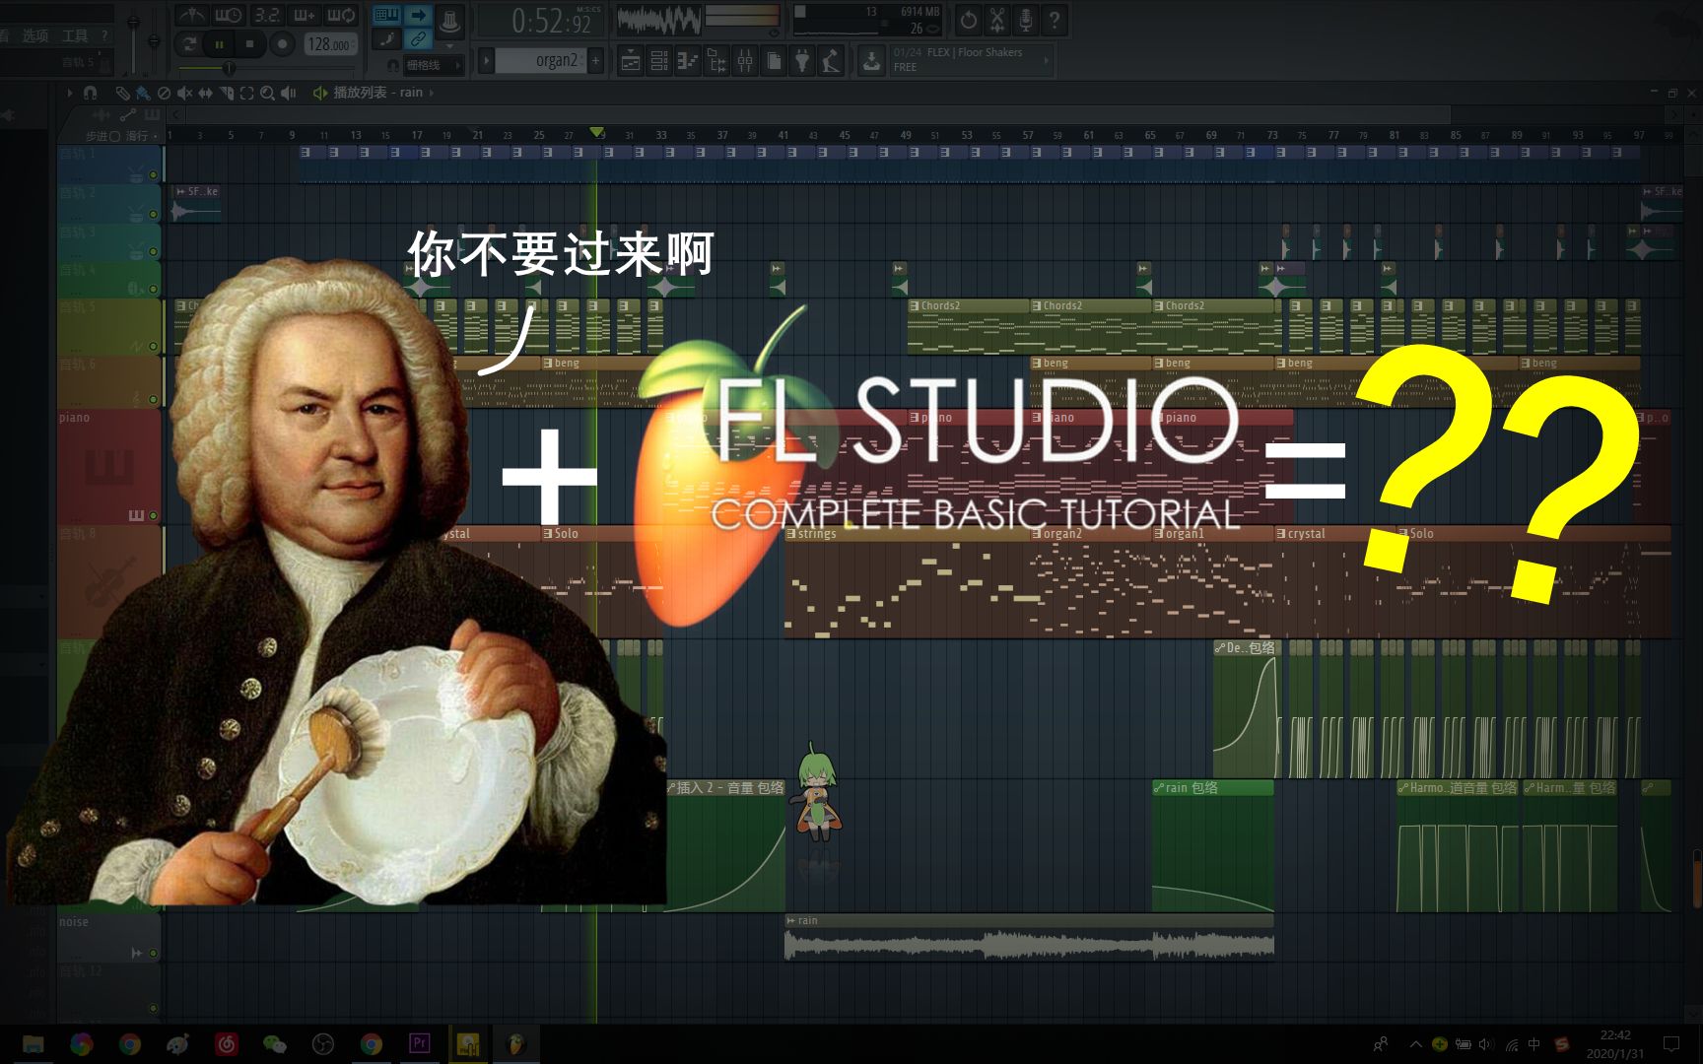Click the help question mark icon
1703x1064 pixels.
pos(1055,20)
